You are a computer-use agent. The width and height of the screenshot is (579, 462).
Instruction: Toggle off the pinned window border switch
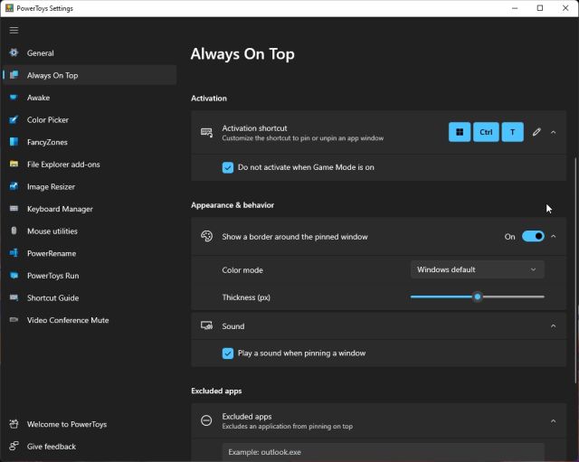(x=533, y=236)
